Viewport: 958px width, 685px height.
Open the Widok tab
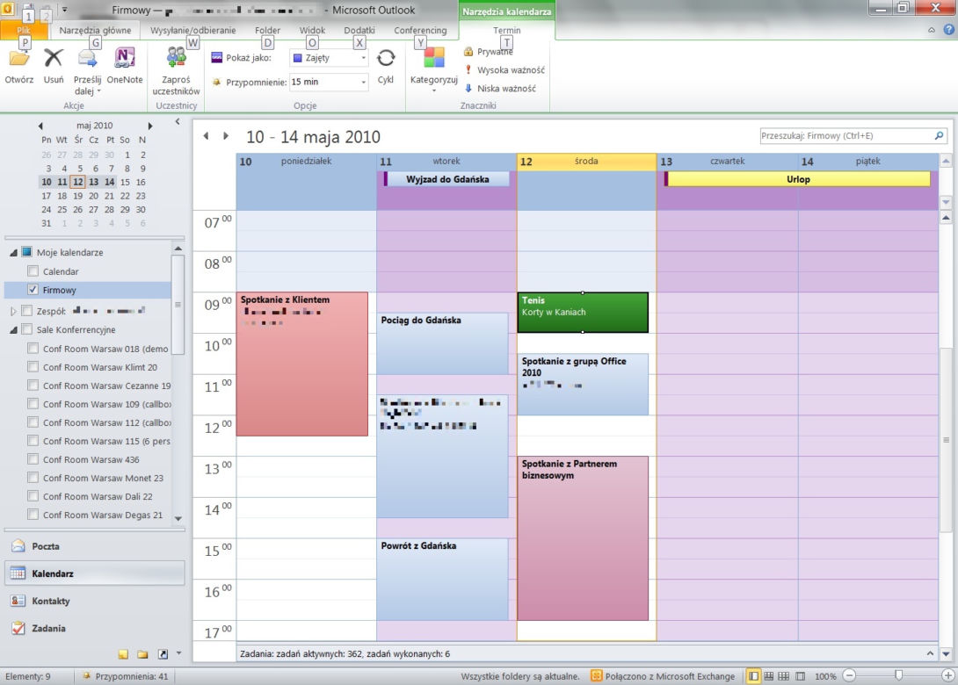[312, 30]
